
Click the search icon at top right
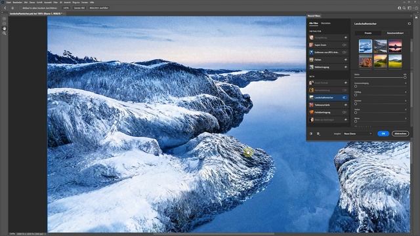click(x=404, y=8)
